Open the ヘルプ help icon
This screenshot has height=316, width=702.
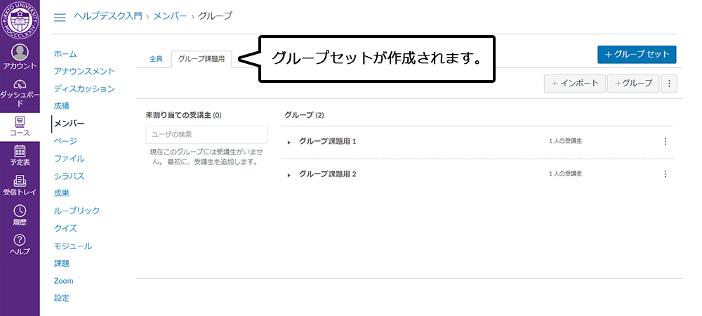(x=20, y=245)
